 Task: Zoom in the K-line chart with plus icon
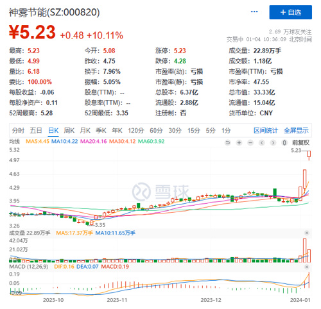pyautogui.click(x=239, y=142)
